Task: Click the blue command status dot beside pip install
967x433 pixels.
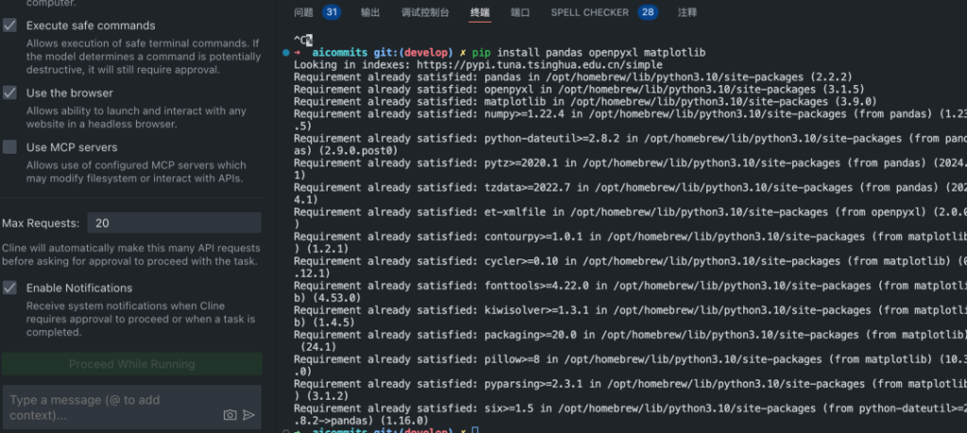Action: 286,52
